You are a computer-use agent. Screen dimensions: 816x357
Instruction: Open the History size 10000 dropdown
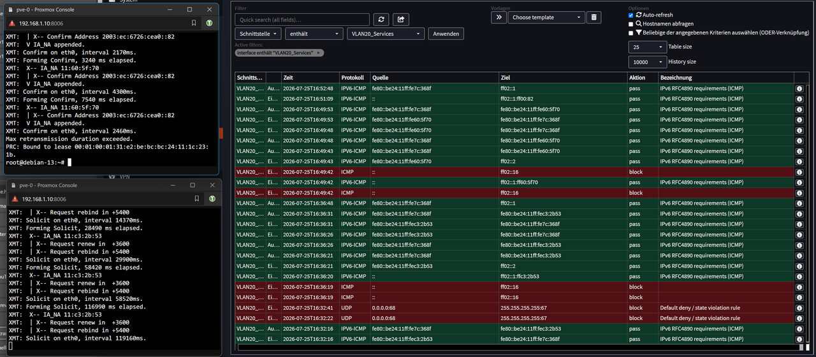click(647, 62)
